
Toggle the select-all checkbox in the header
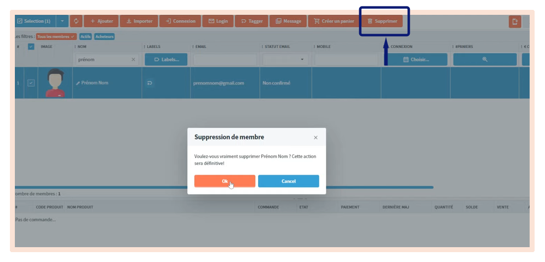tap(31, 47)
